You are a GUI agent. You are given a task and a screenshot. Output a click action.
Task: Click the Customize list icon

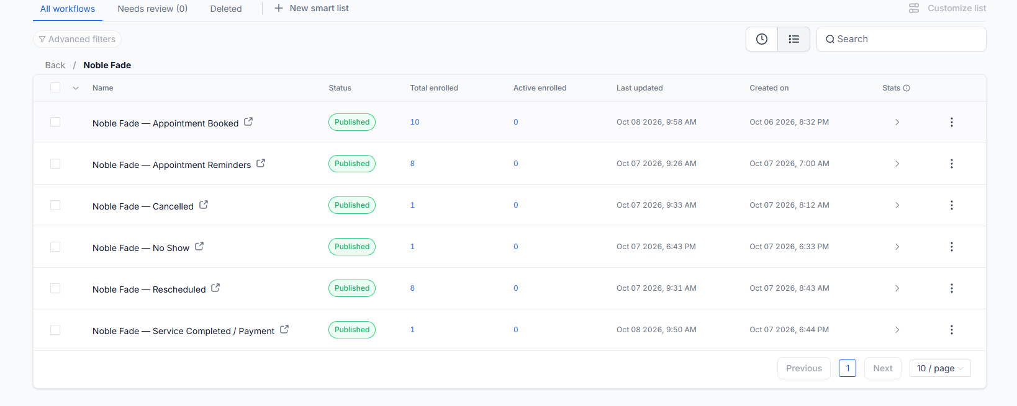[x=914, y=8]
